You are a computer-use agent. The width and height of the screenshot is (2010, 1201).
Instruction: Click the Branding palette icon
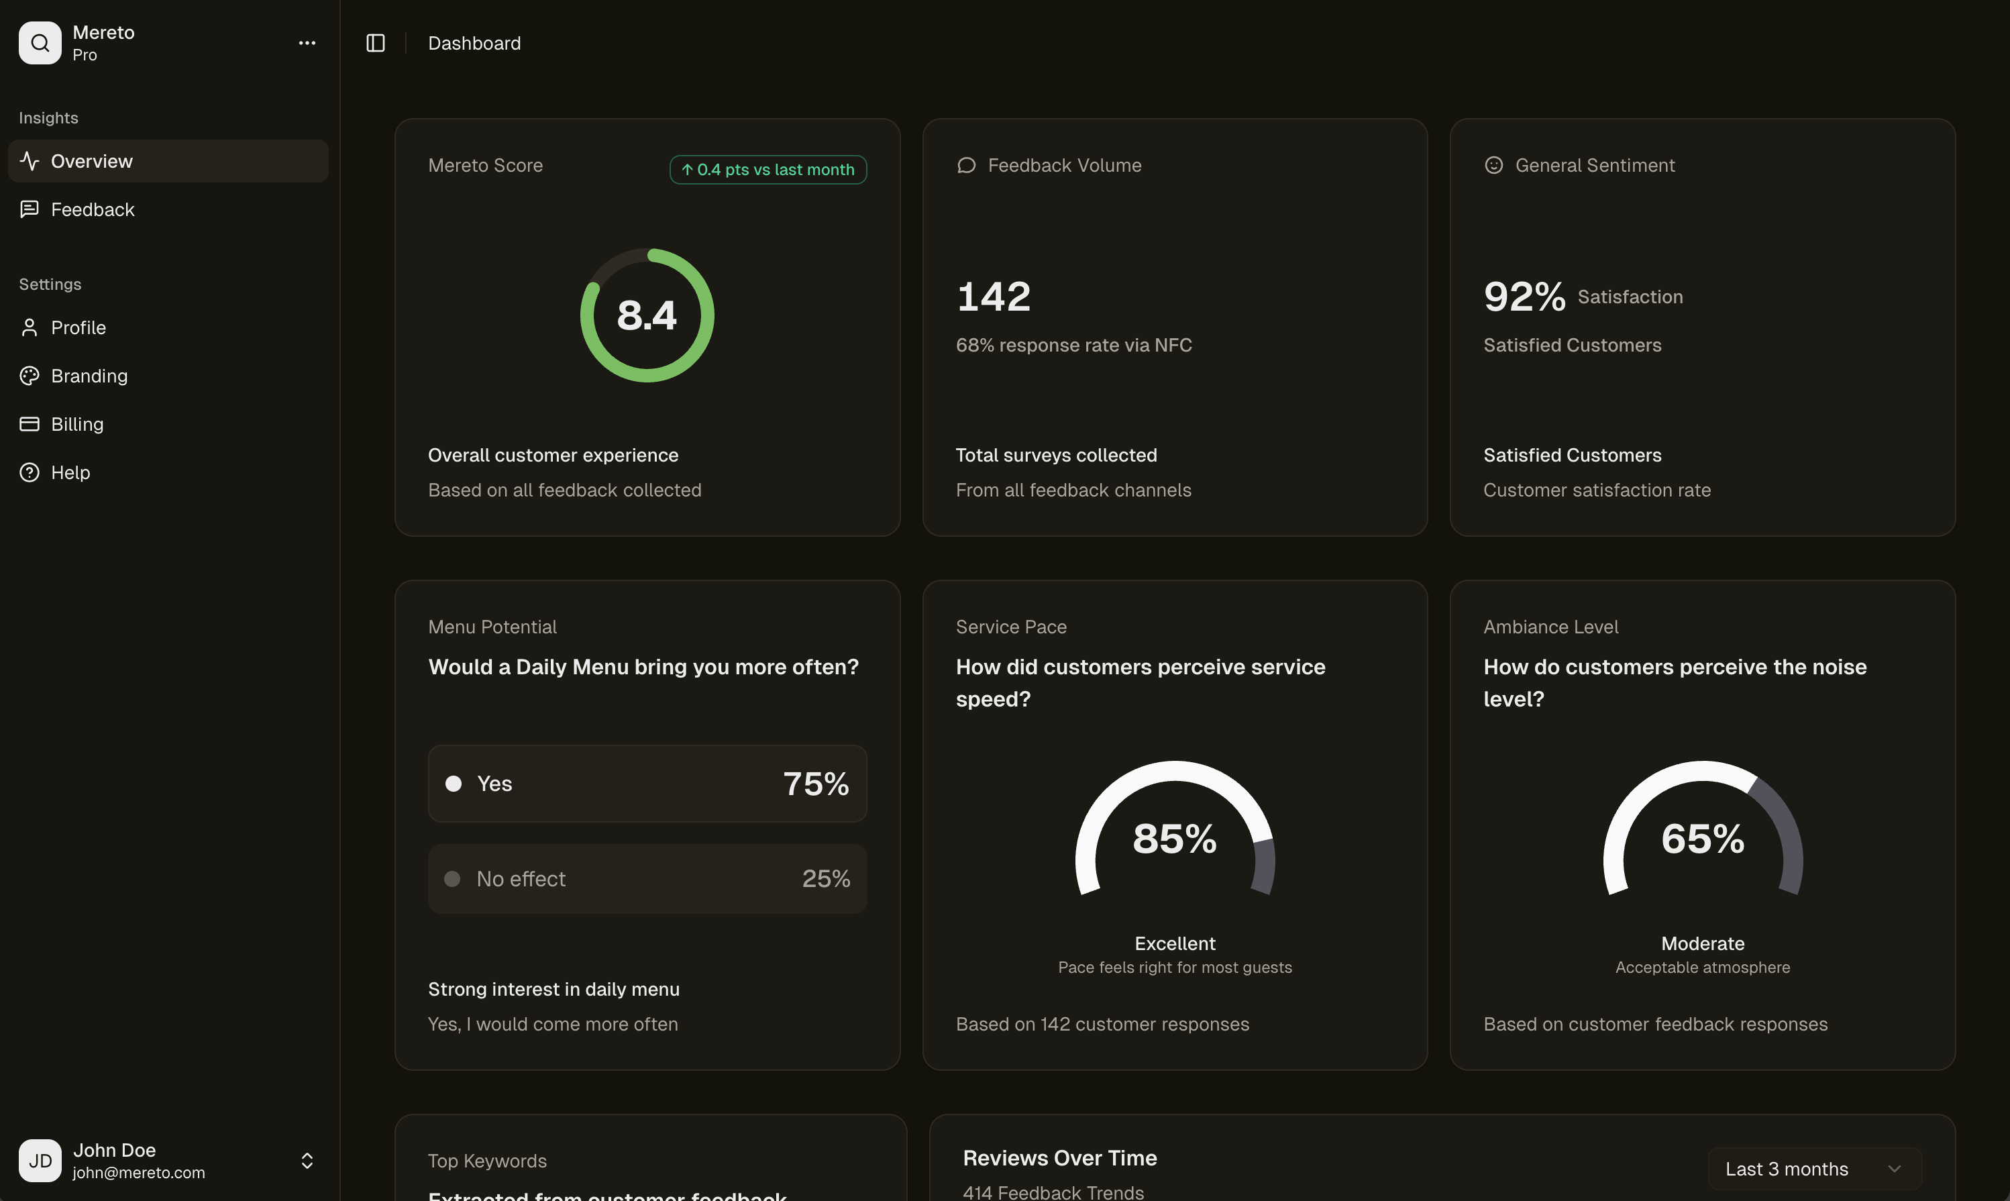click(30, 376)
